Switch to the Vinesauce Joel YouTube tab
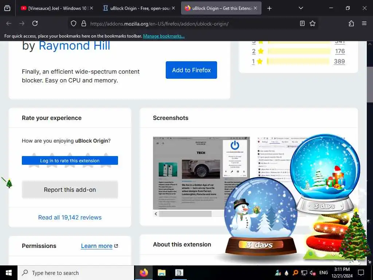This screenshot has width=373, height=280. 56,8
